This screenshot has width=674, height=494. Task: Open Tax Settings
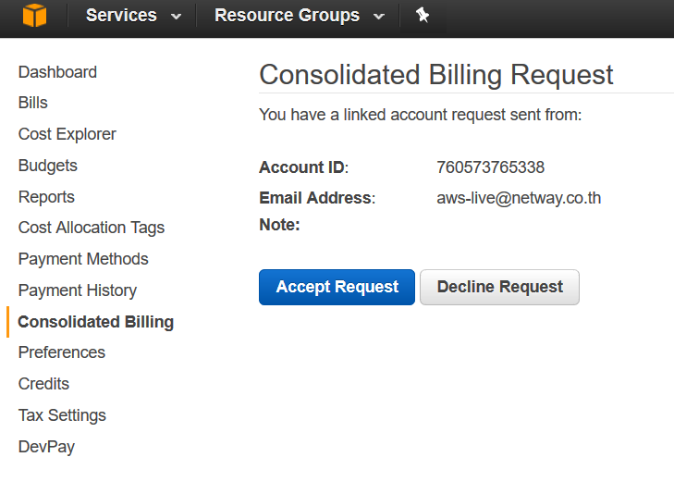click(62, 415)
